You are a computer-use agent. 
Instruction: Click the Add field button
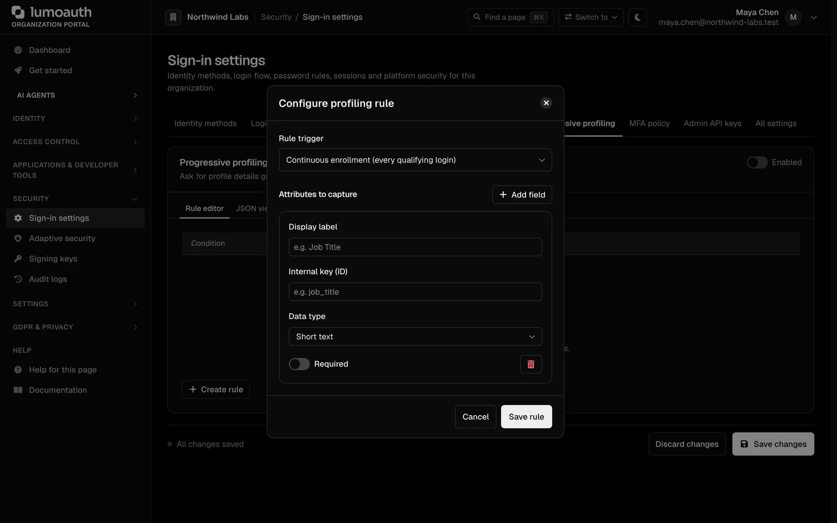point(522,195)
